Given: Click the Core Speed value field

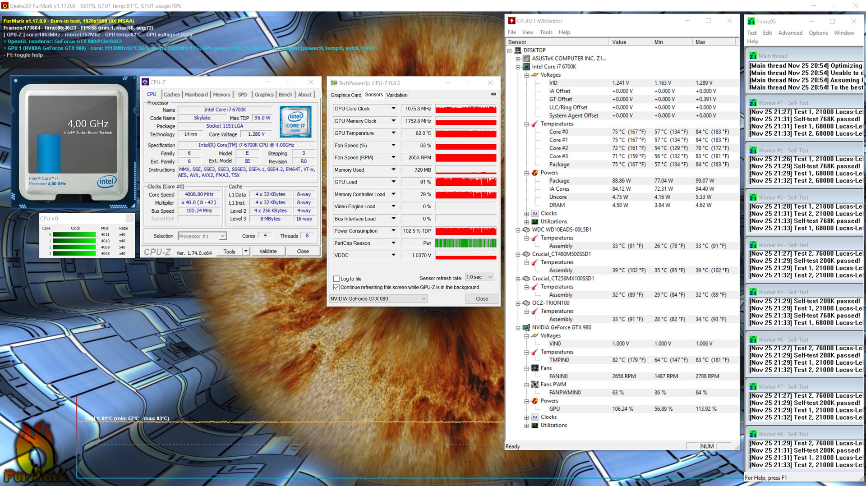Looking at the screenshot, I should (x=199, y=194).
